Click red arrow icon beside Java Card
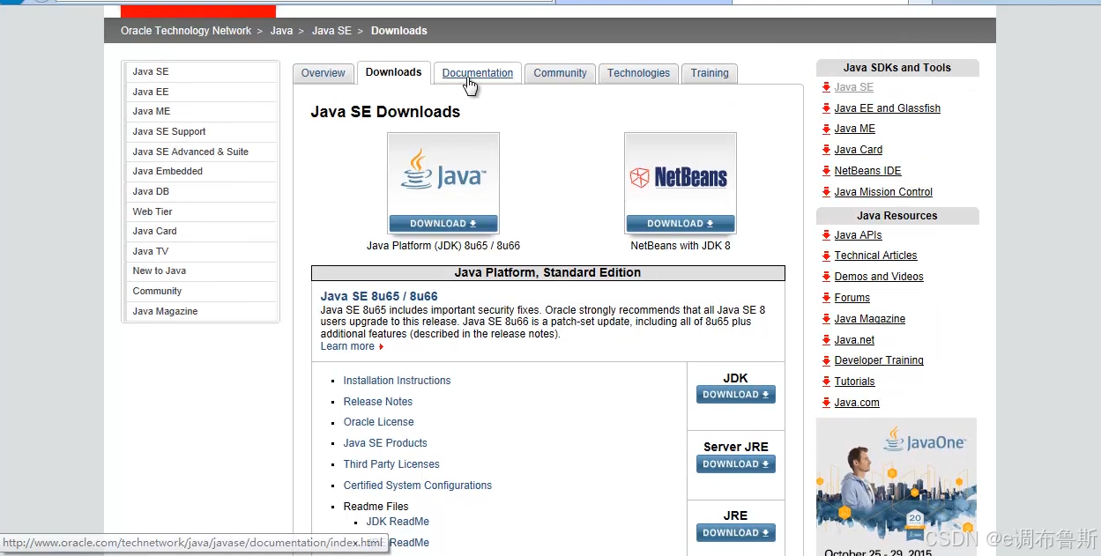 pos(826,150)
